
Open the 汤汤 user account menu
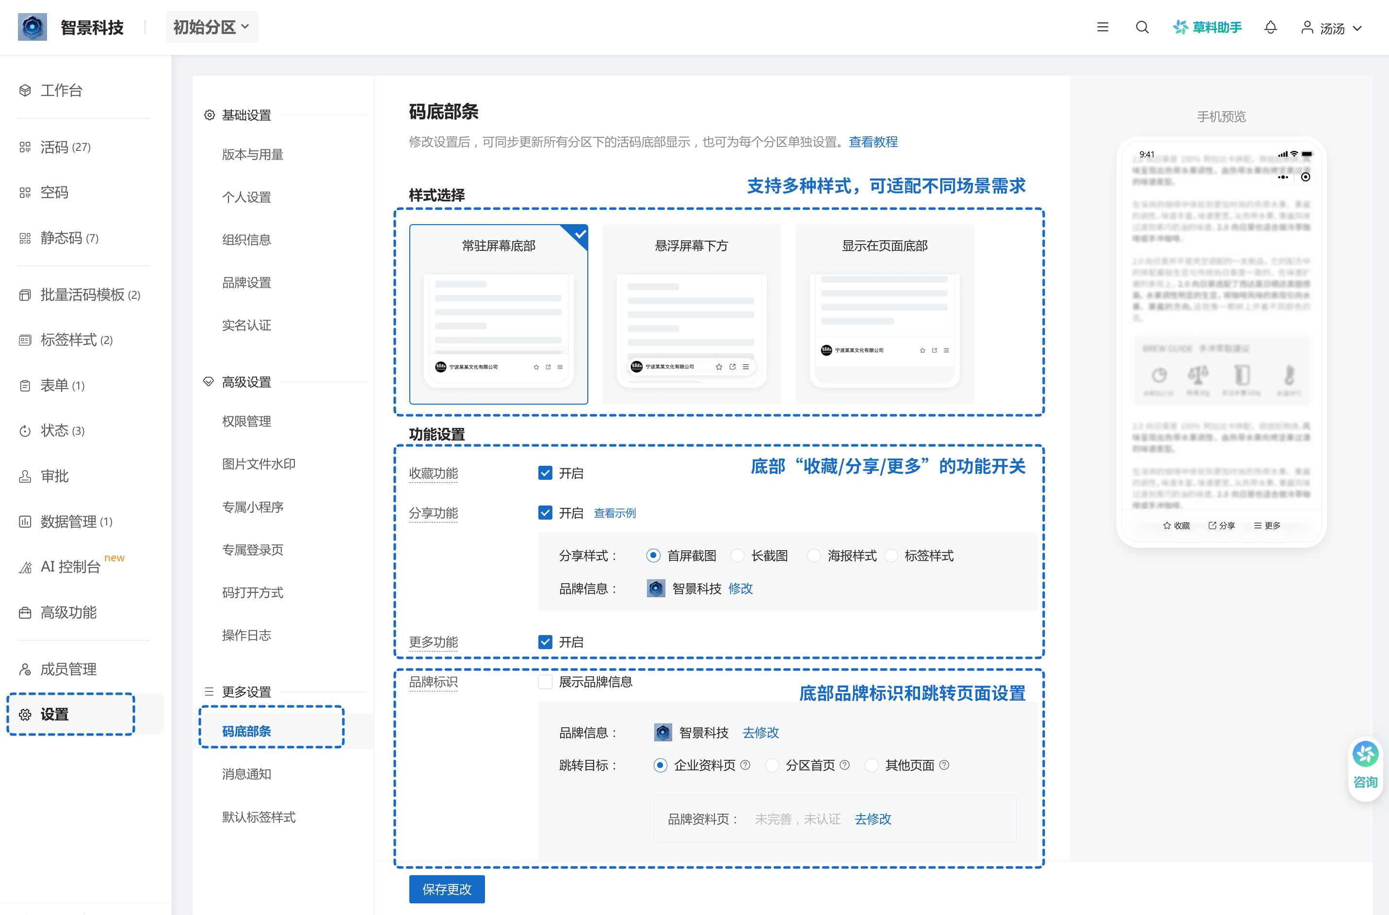[1331, 28]
